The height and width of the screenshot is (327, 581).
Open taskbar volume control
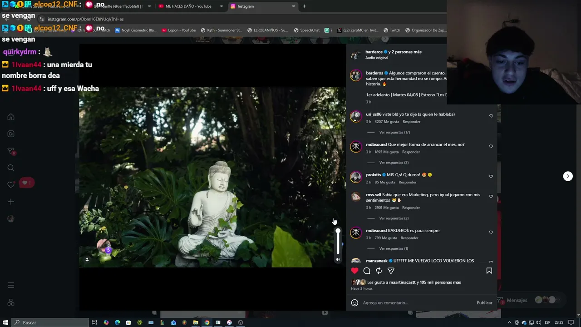(x=538, y=322)
